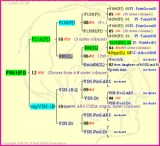Click the '(6 sister colonies)' hauk note
This screenshot has width=160, height=146.
pyautogui.click(x=137, y=48)
